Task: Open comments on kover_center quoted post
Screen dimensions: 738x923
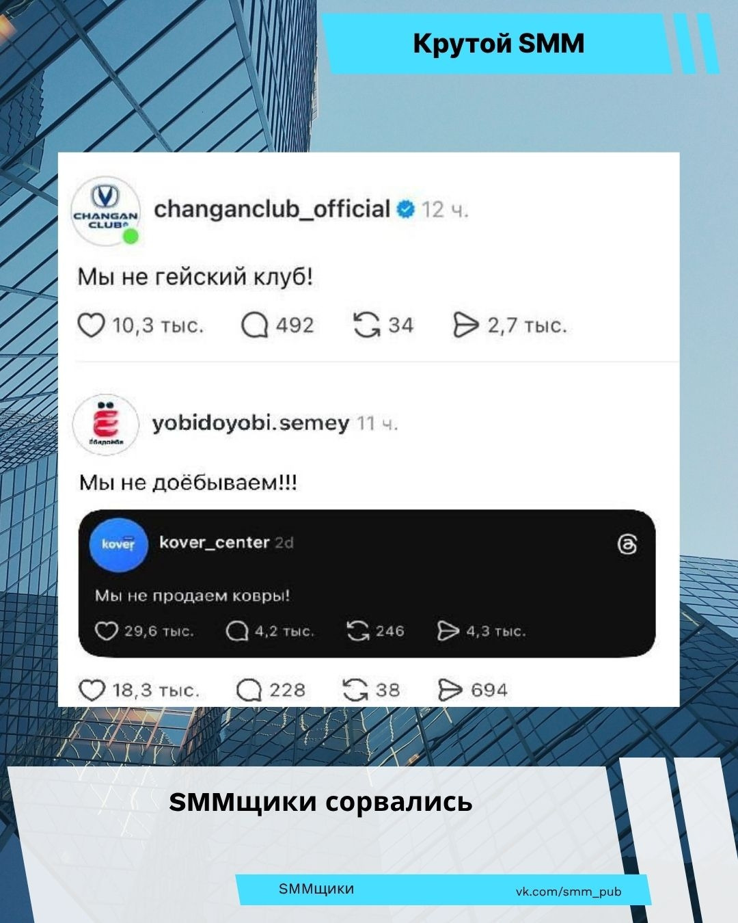Action: pyautogui.click(x=236, y=630)
